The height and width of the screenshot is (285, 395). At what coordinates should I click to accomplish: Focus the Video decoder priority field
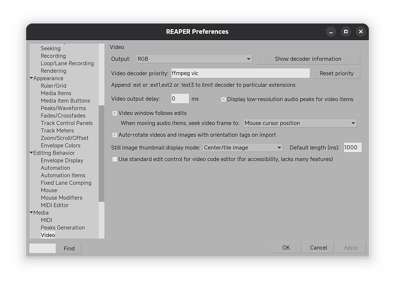tap(240, 73)
